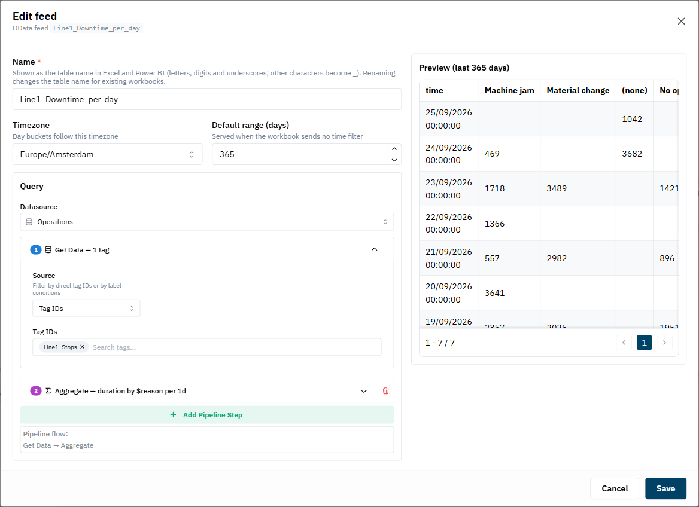
Task: Click the 1 - 7 / 7 pagination text
Action: tap(440, 343)
